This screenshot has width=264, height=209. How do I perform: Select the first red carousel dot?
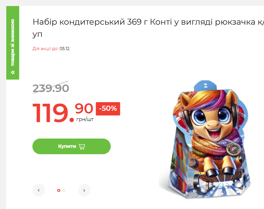[x=59, y=190]
